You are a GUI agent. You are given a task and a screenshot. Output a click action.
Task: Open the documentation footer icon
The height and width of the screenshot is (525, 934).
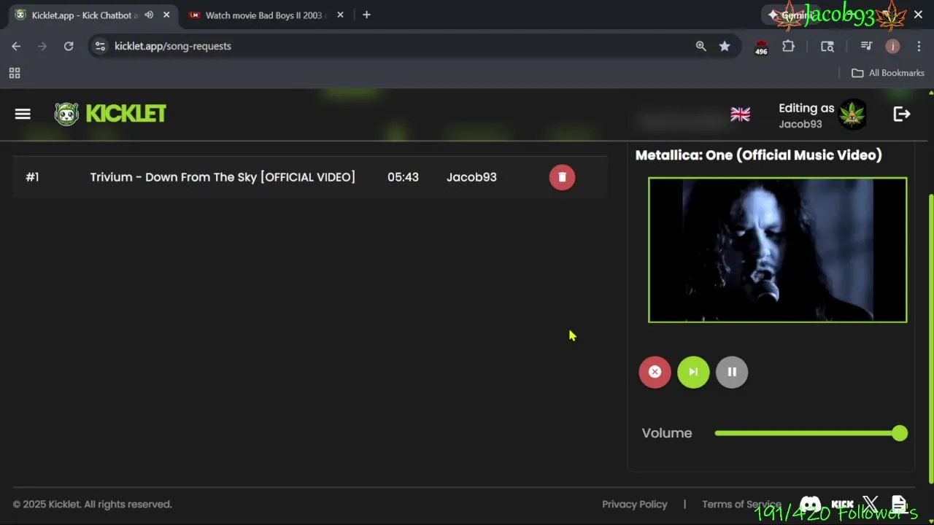point(899,504)
